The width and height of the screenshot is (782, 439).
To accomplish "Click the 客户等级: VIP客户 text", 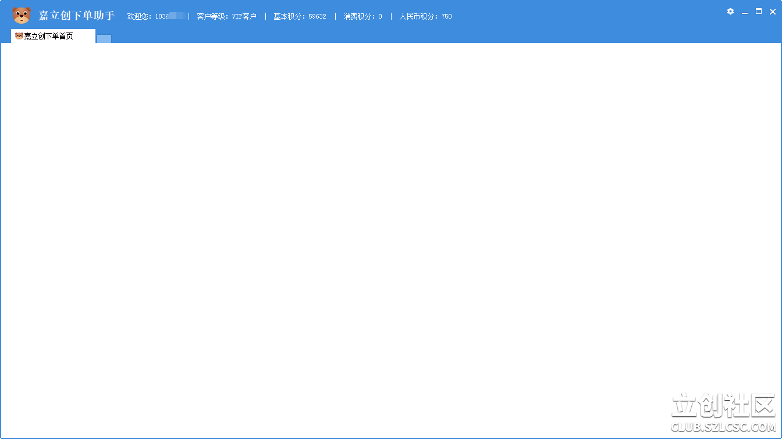I will [x=226, y=16].
